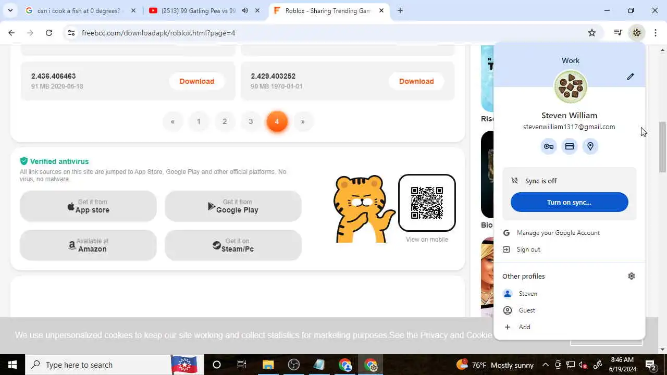Open the notifications action center

pos(650,365)
